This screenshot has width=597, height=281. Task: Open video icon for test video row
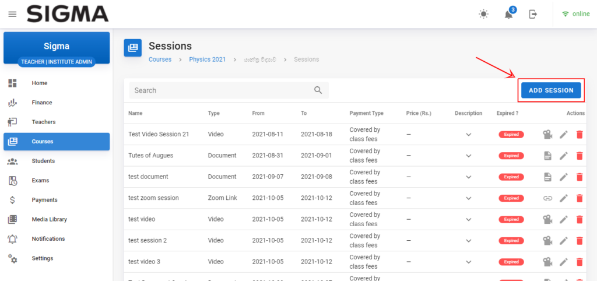point(547,220)
